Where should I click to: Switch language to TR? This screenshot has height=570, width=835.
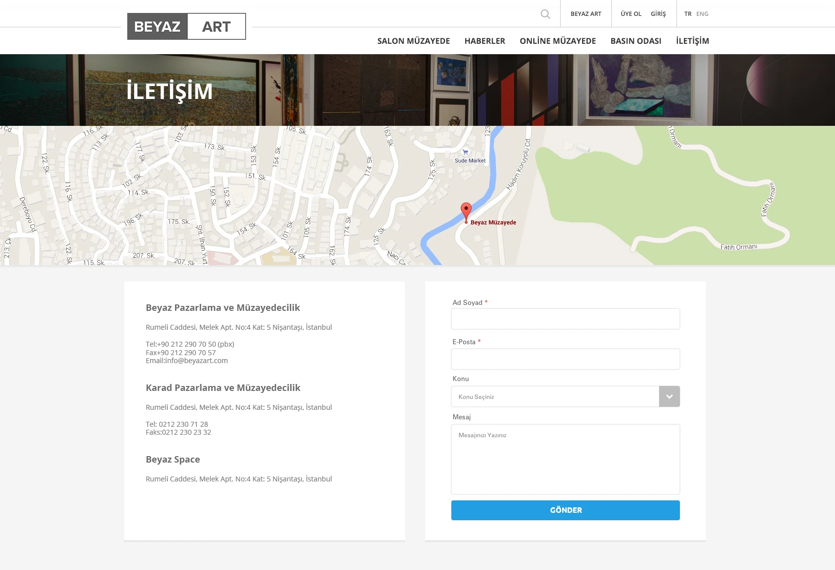[x=688, y=14]
